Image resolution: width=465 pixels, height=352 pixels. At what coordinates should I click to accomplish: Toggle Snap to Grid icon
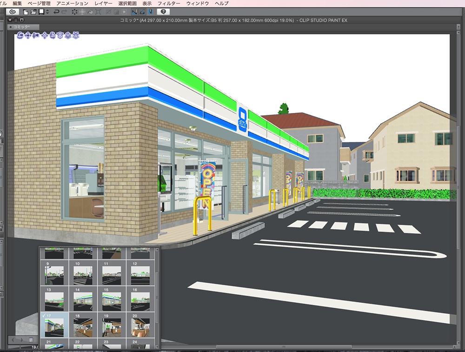tap(150, 12)
